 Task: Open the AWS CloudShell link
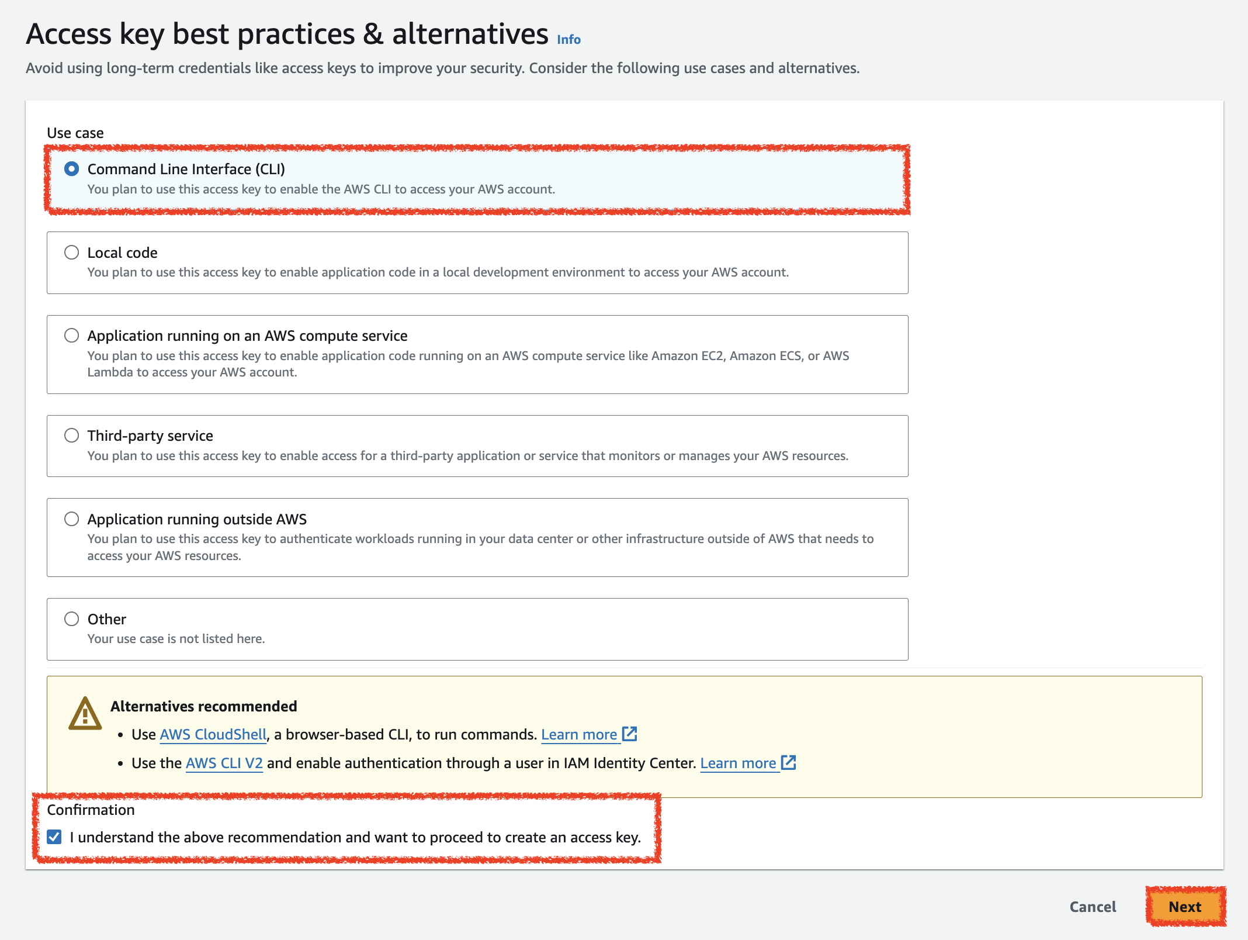(x=213, y=734)
